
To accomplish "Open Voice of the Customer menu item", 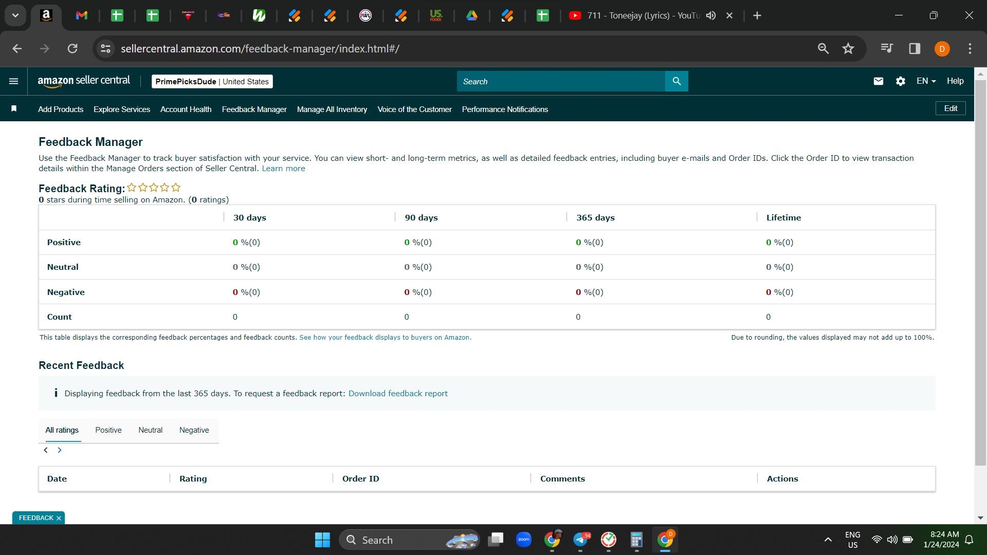I will click(x=415, y=109).
